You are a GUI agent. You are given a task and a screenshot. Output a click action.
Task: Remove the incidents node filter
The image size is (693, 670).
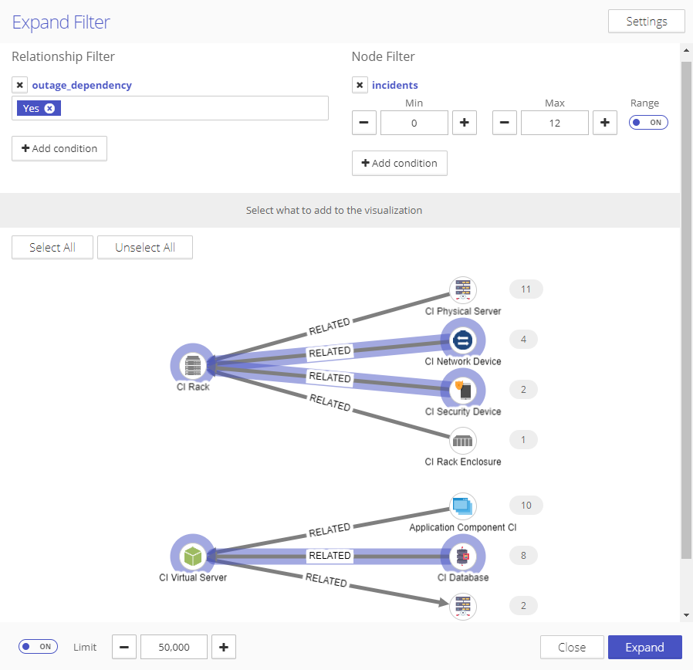[360, 86]
